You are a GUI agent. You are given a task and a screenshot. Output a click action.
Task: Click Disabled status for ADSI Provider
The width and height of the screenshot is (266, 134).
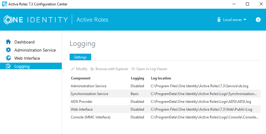click(x=137, y=102)
